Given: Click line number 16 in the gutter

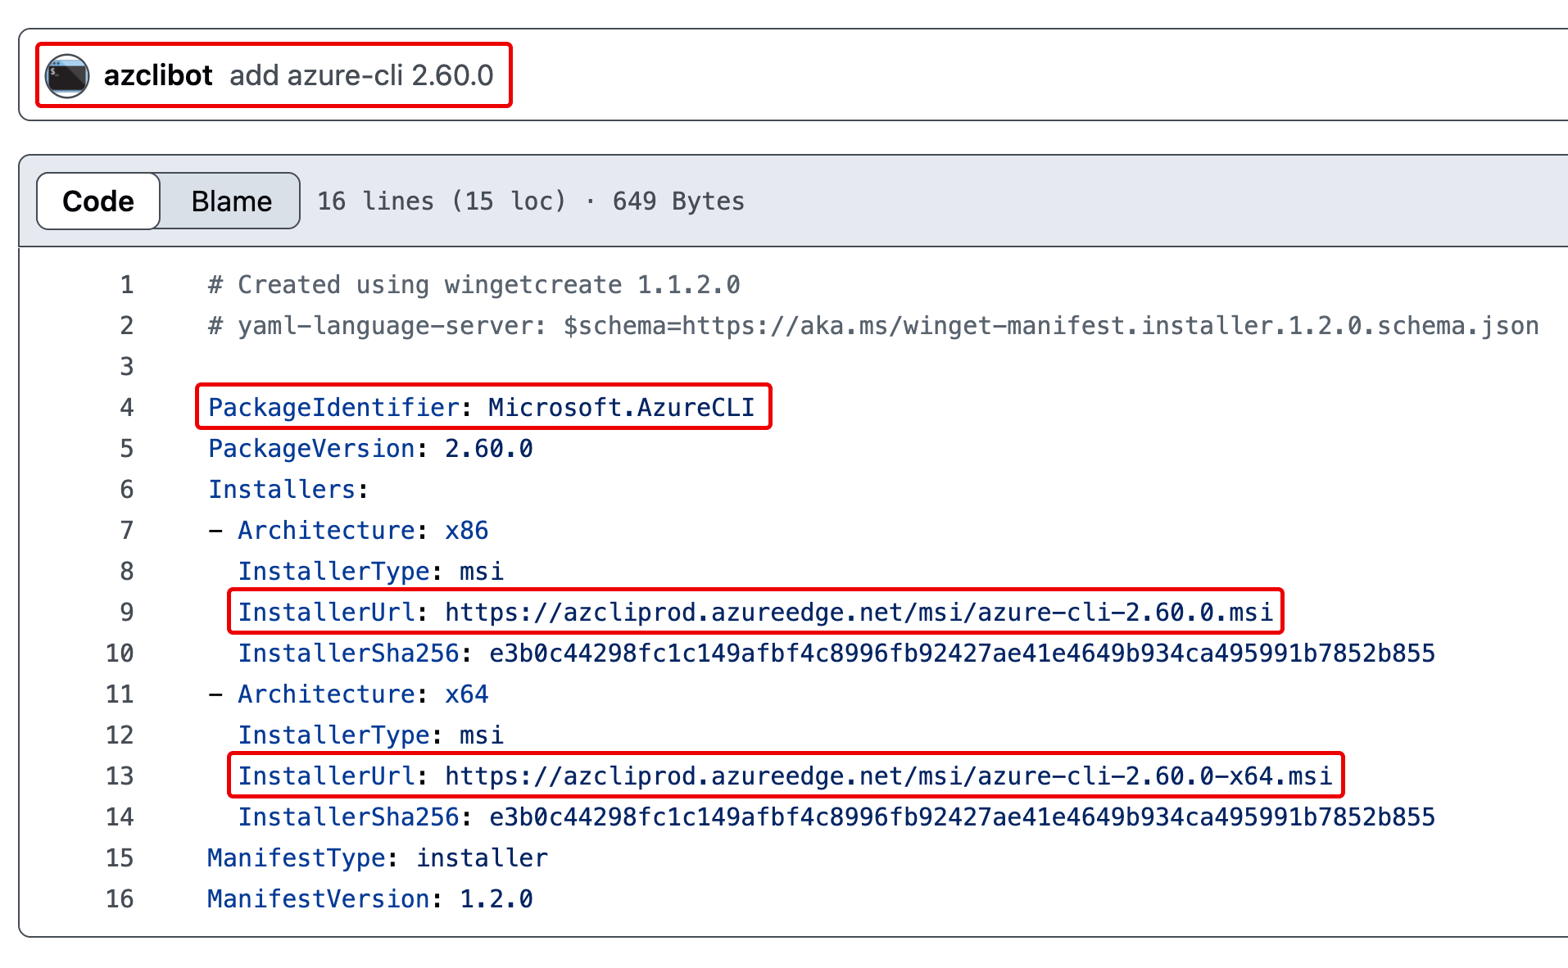Looking at the screenshot, I should tap(120, 899).
